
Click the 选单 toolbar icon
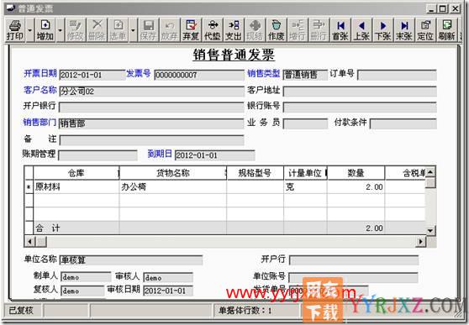click(118, 30)
